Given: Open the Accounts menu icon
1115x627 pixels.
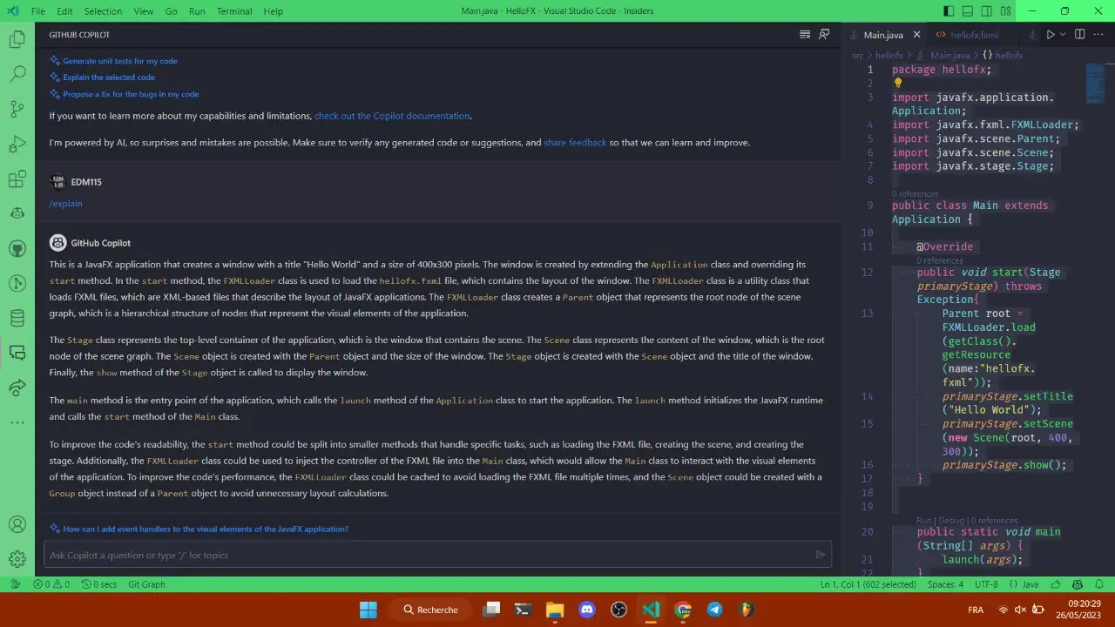Looking at the screenshot, I should click(x=17, y=524).
